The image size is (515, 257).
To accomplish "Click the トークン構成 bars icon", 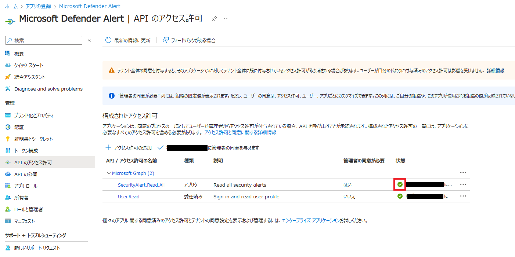I will click(8, 151).
